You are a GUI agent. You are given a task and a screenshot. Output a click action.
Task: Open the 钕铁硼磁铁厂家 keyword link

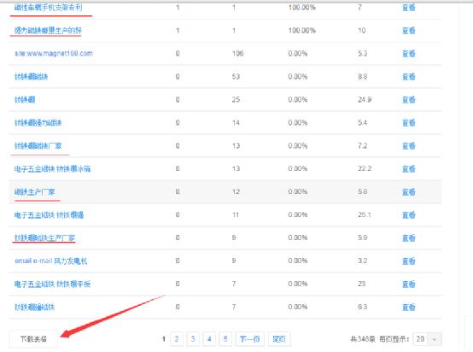[x=38, y=146]
